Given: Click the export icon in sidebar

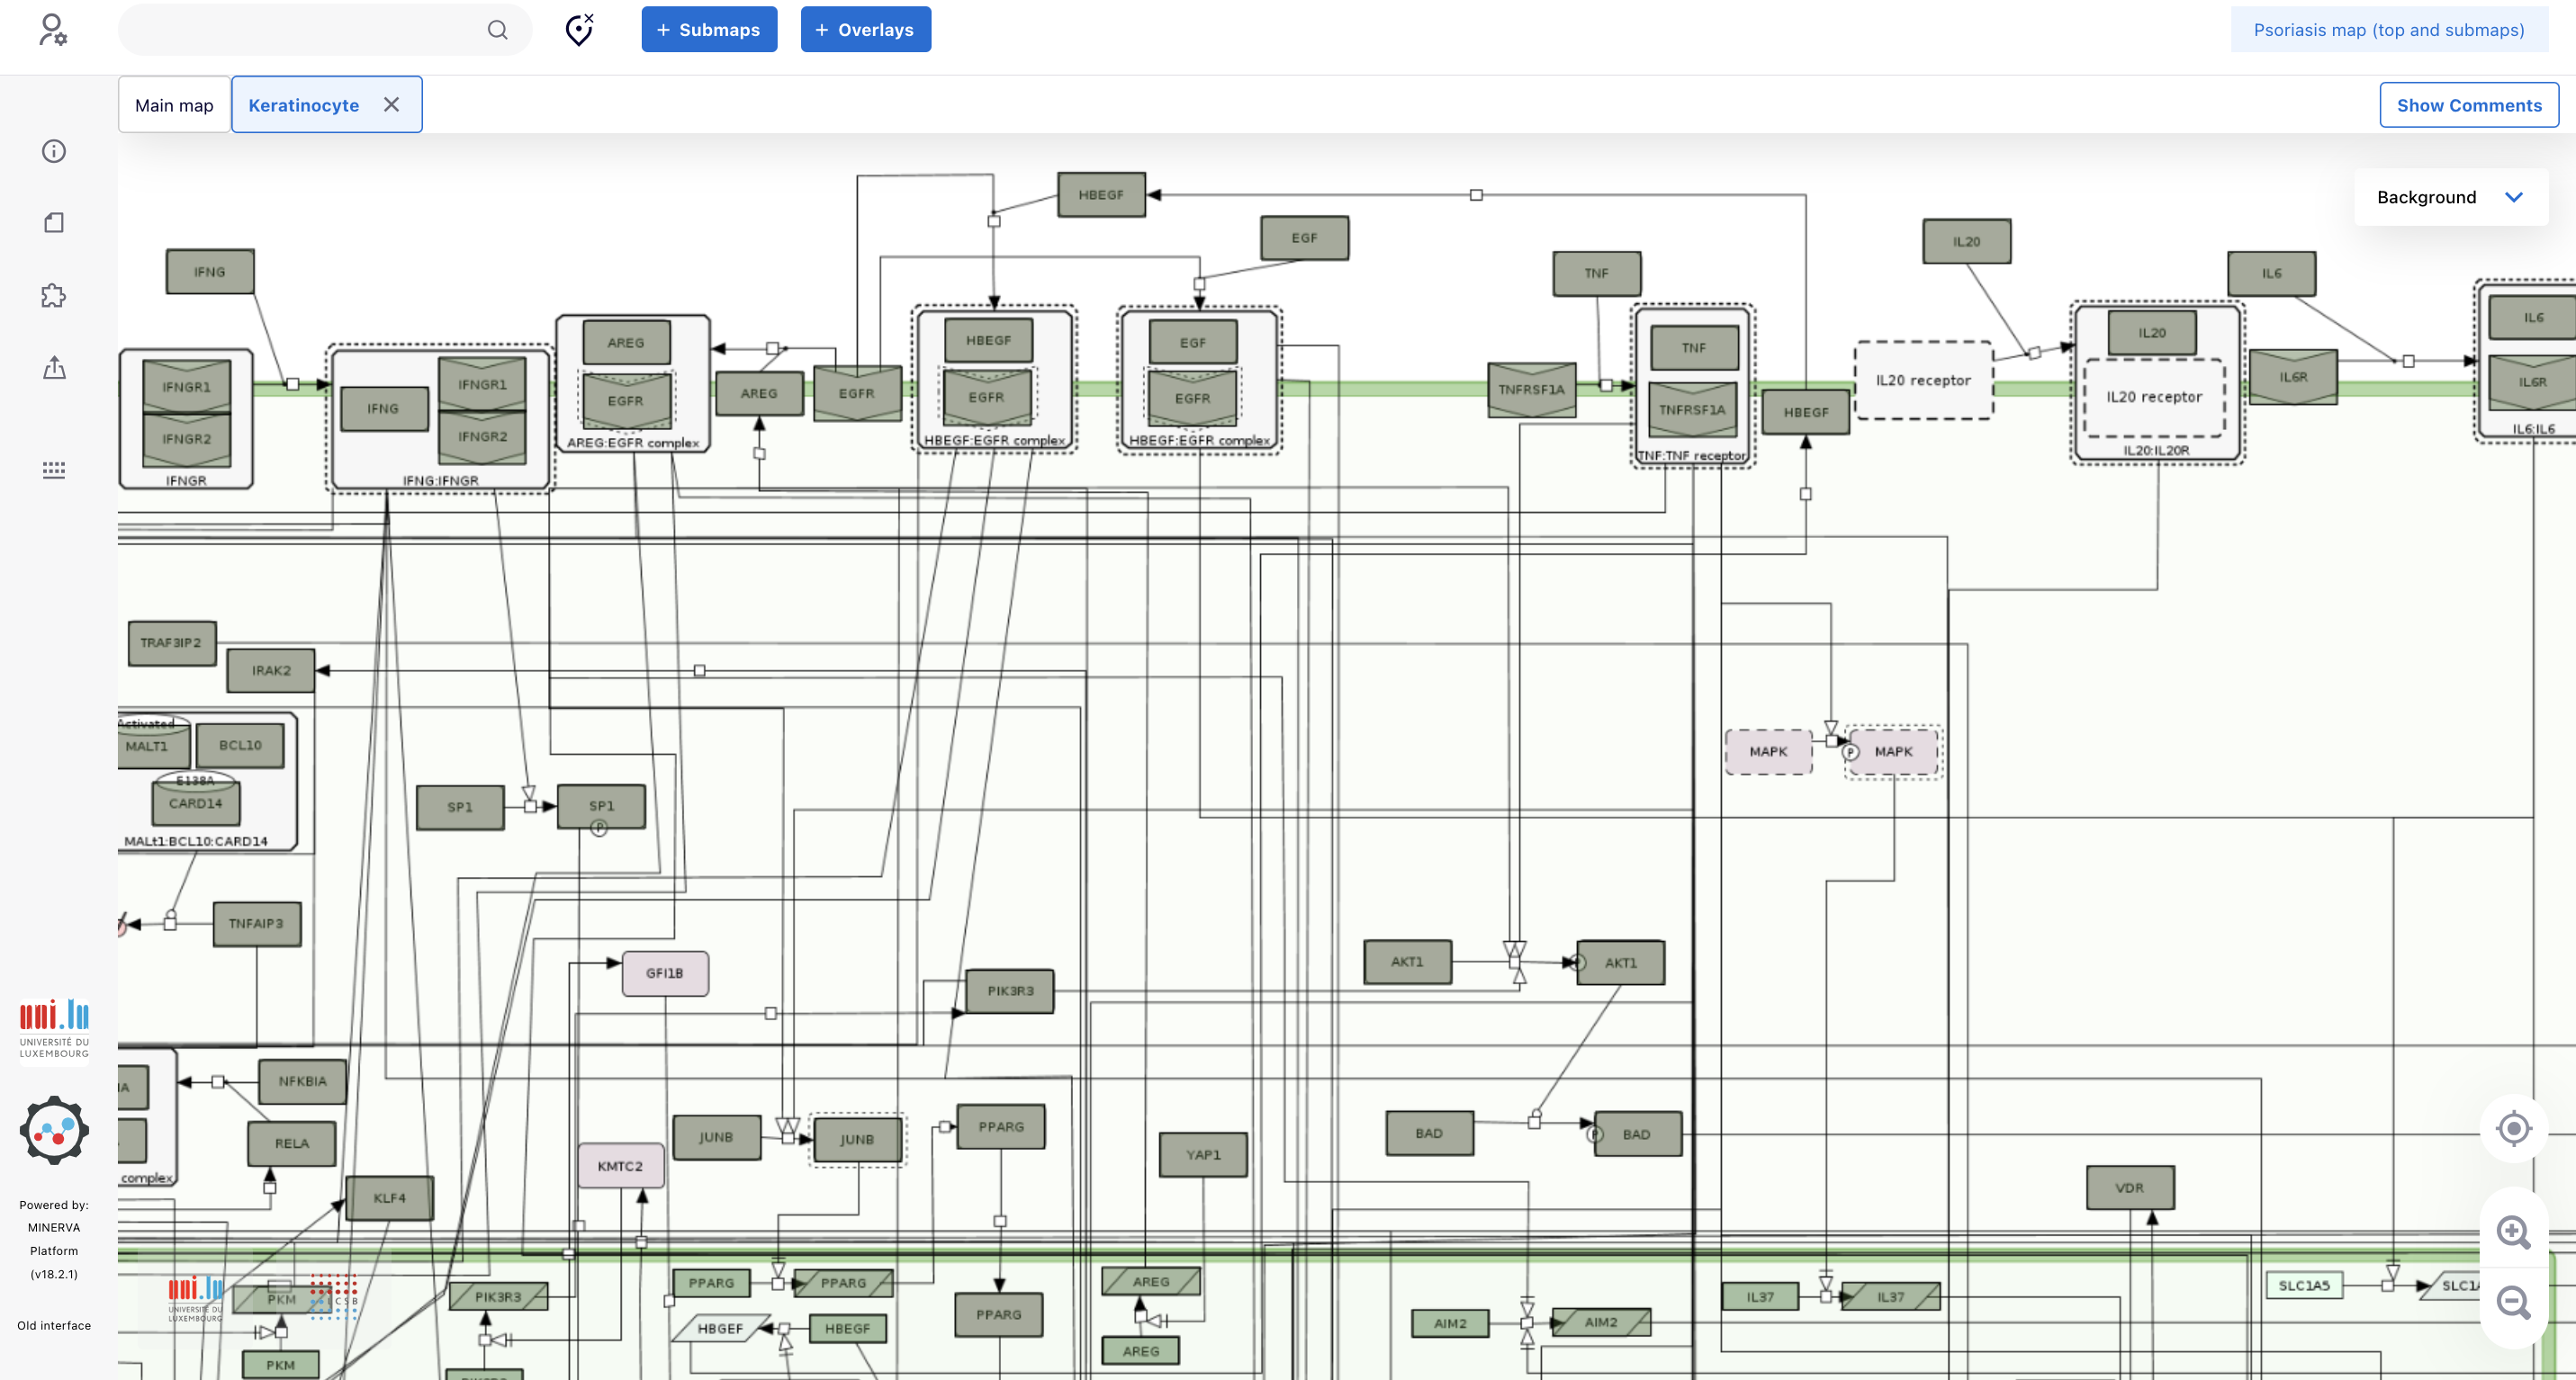Looking at the screenshot, I should point(54,368).
